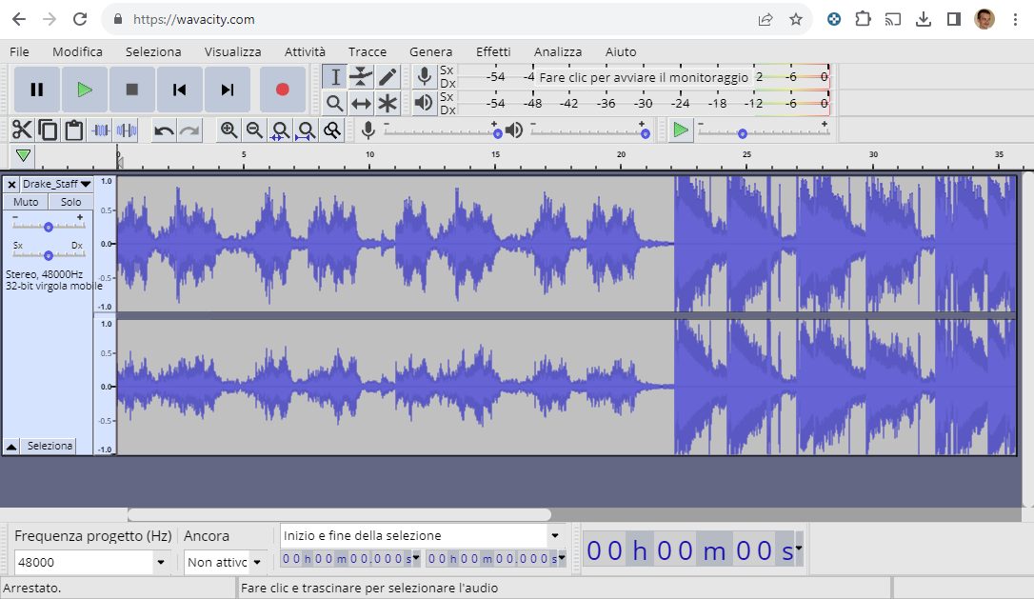
Task: Open the Visualizza menu
Action: pyautogui.click(x=232, y=51)
